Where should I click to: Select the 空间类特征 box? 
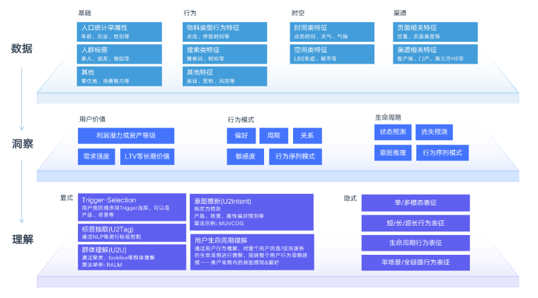(332, 55)
